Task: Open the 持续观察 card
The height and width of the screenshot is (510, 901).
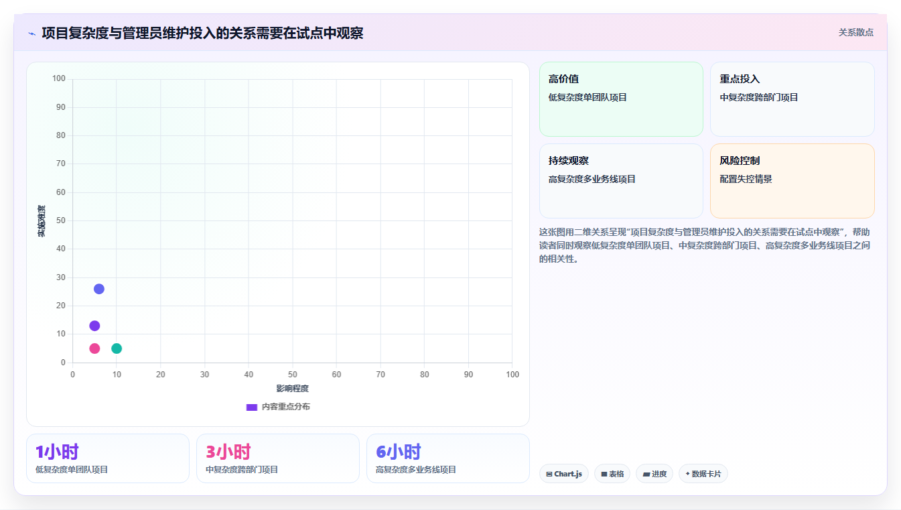Action: coord(621,181)
